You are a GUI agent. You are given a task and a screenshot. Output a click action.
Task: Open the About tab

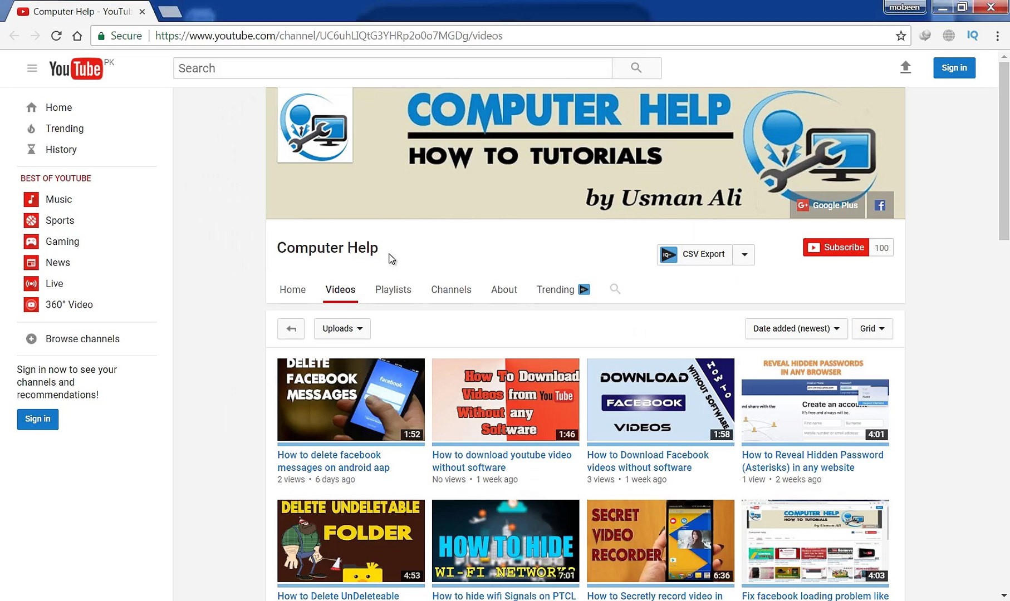point(504,289)
